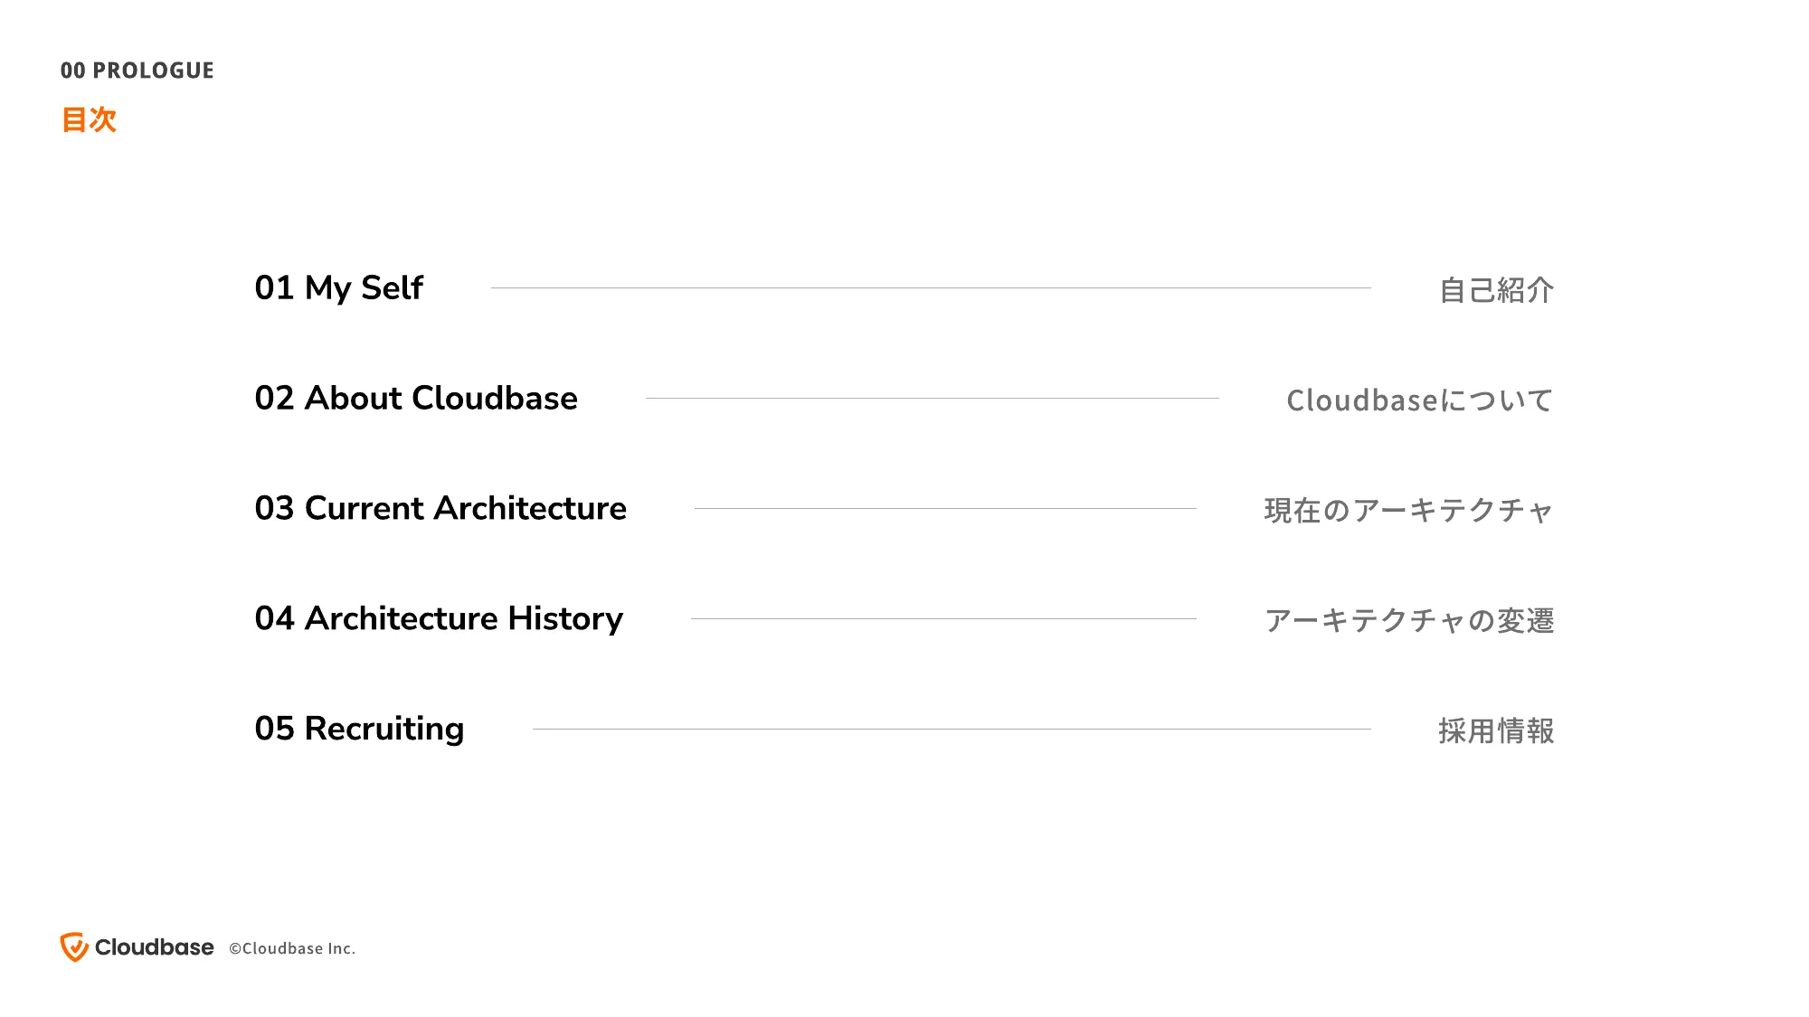Screen dimensions: 1809x1017
Task: Select 04 Architecture History heading
Action: tap(439, 619)
